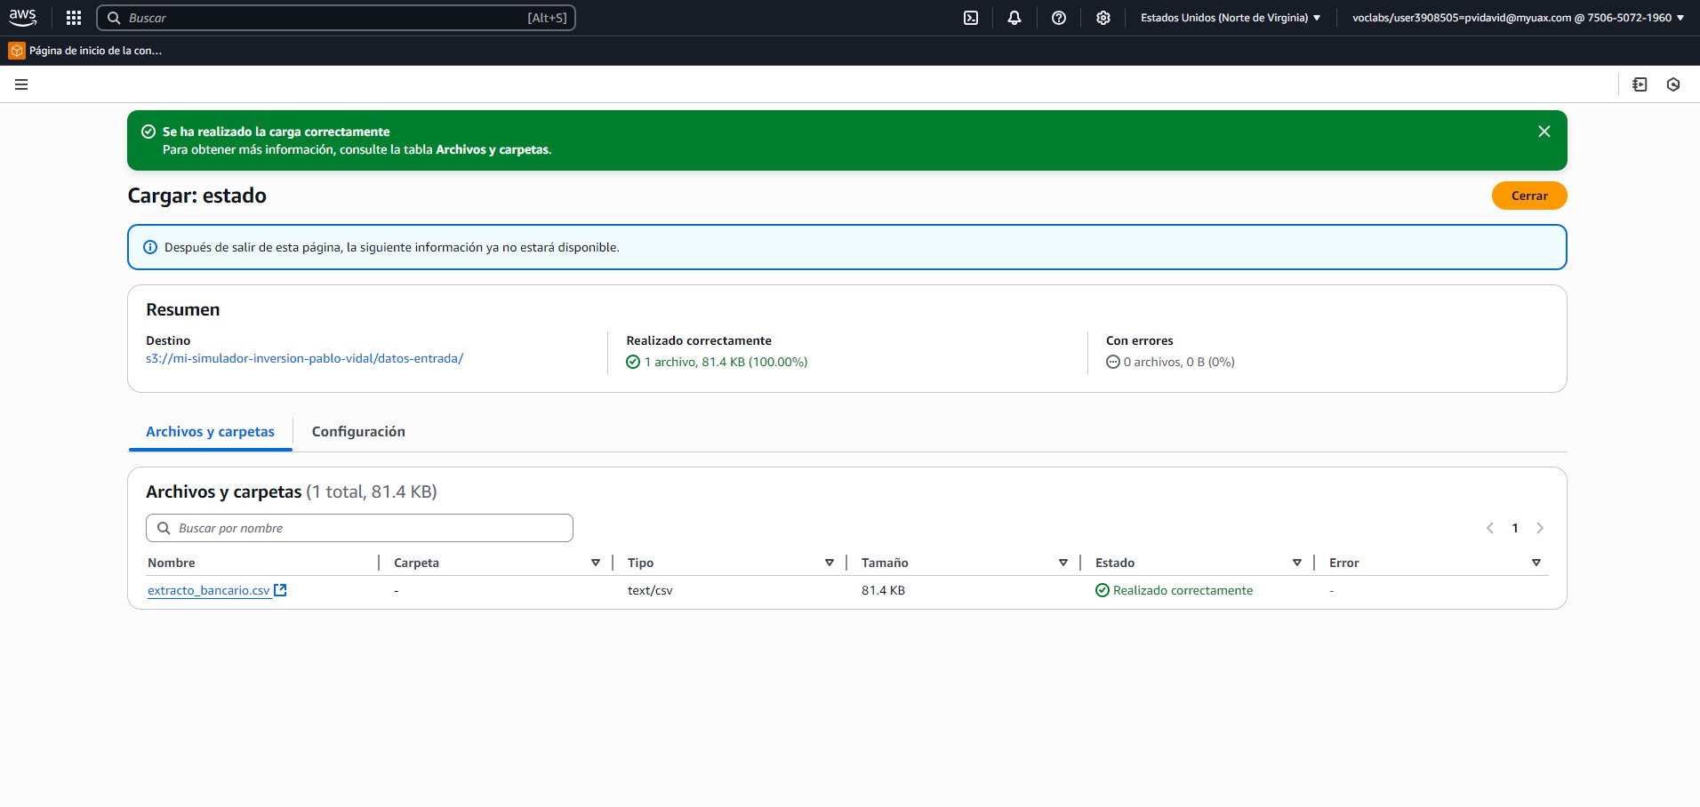Click the magnifier in Buscar por nombre
The height and width of the screenshot is (807, 1700).
(x=164, y=528)
